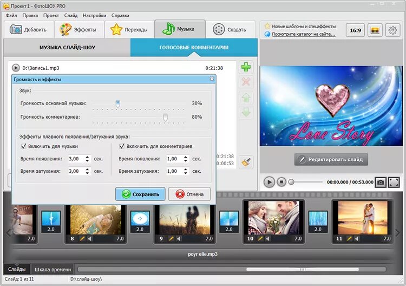
Task: Add new voice comment with green plus
Action: pyautogui.click(x=246, y=67)
